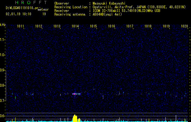Image resolution: width=191 pixels, height=122 pixels.
Task: Click the 0.6 frequency axis label
Action: [2, 116]
